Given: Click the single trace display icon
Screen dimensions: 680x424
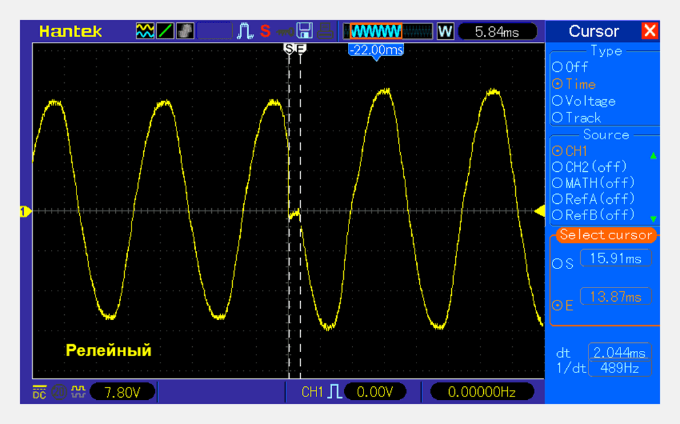Looking at the screenshot, I should (x=165, y=31).
